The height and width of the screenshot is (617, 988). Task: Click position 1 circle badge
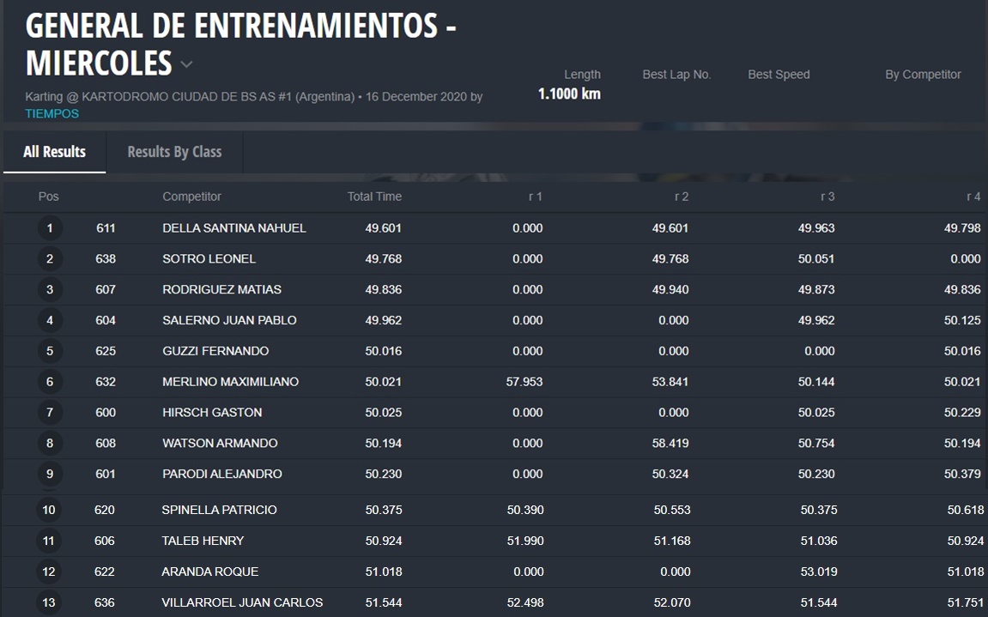(x=50, y=228)
